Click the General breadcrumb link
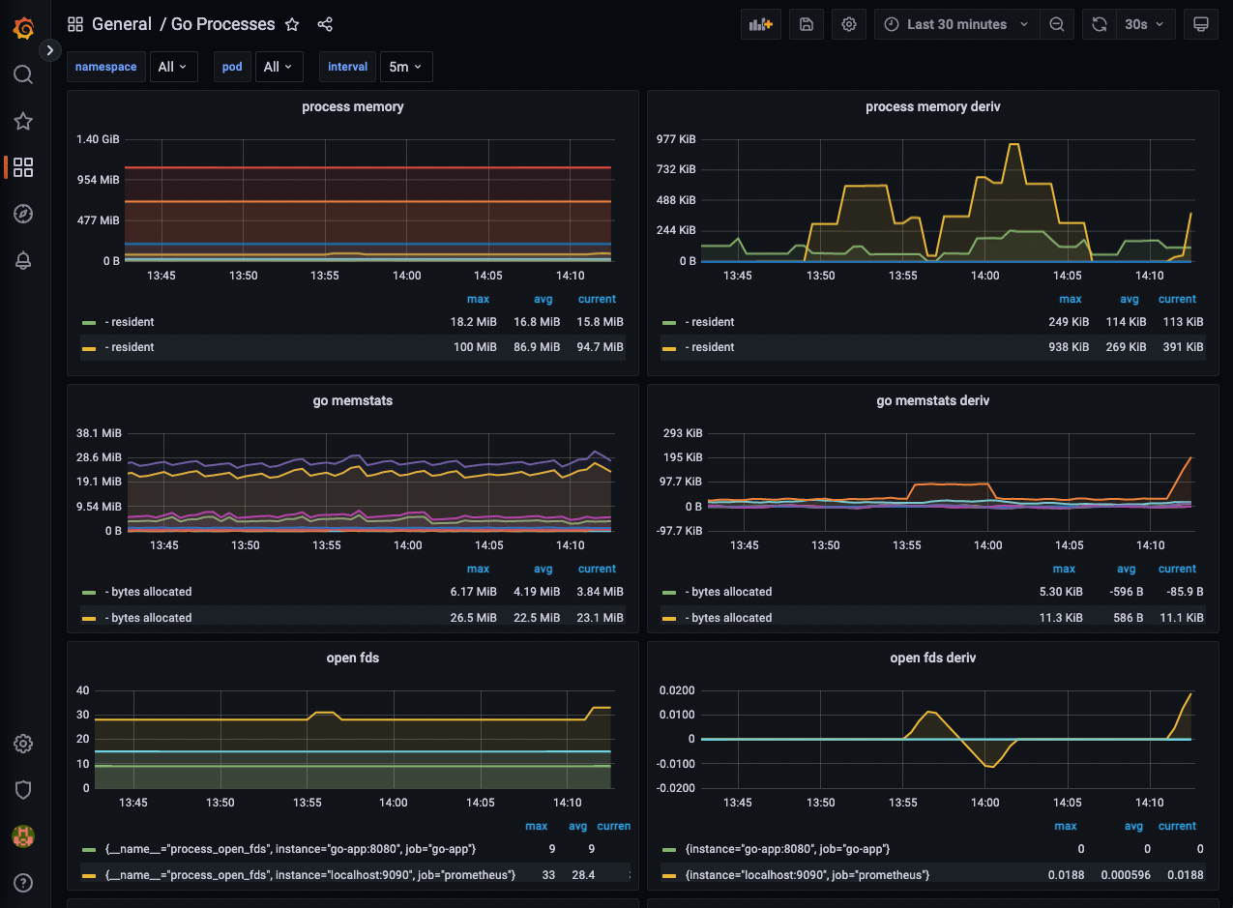Image resolution: width=1233 pixels, height=908 pixels. [x=124, y=23]
